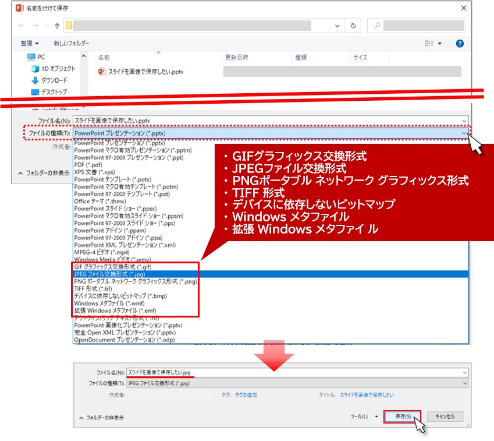Viewport: 494px width, 441px height.
Task: Collapse フォルダーの非表示 in the lower dialog
Action: pyautogui.click(x=101, y=418)
